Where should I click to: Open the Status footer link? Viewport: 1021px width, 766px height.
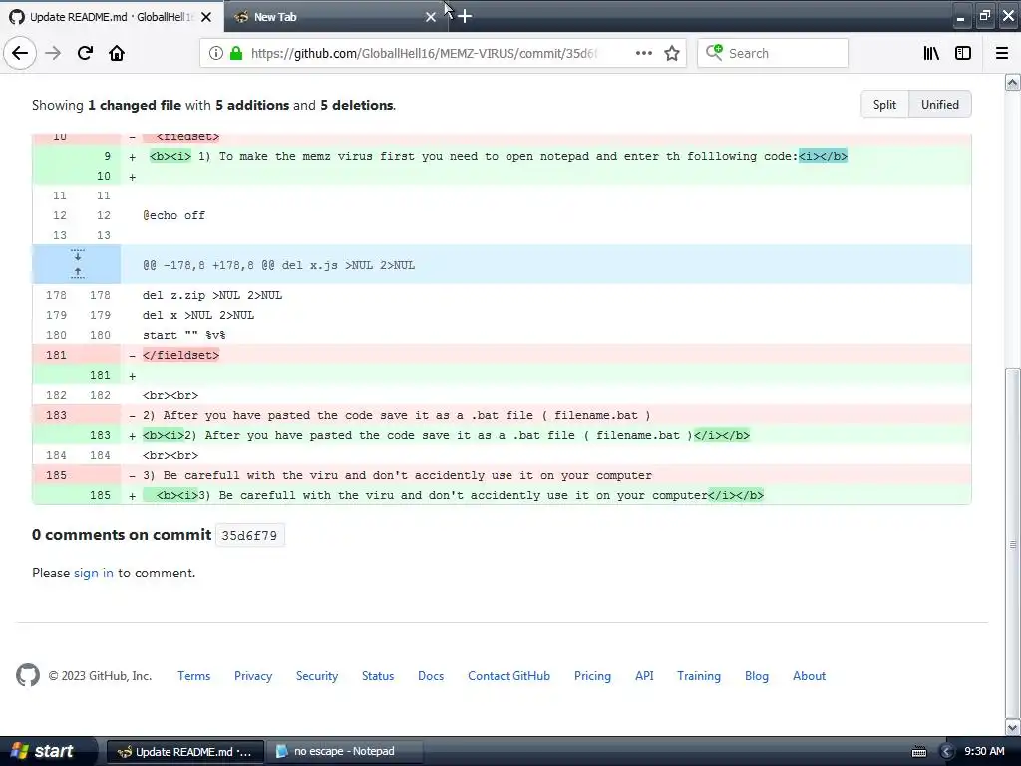tap(378, 676)
